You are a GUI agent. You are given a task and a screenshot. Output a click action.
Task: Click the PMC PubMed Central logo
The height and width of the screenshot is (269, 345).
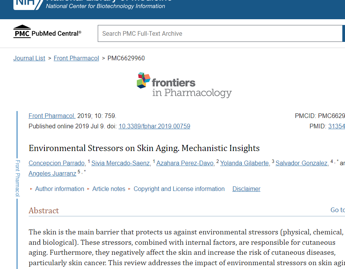[47, 33]
